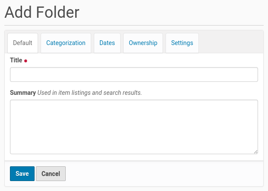
Task: Select the Ownership tab
Action: click(143, 43)
